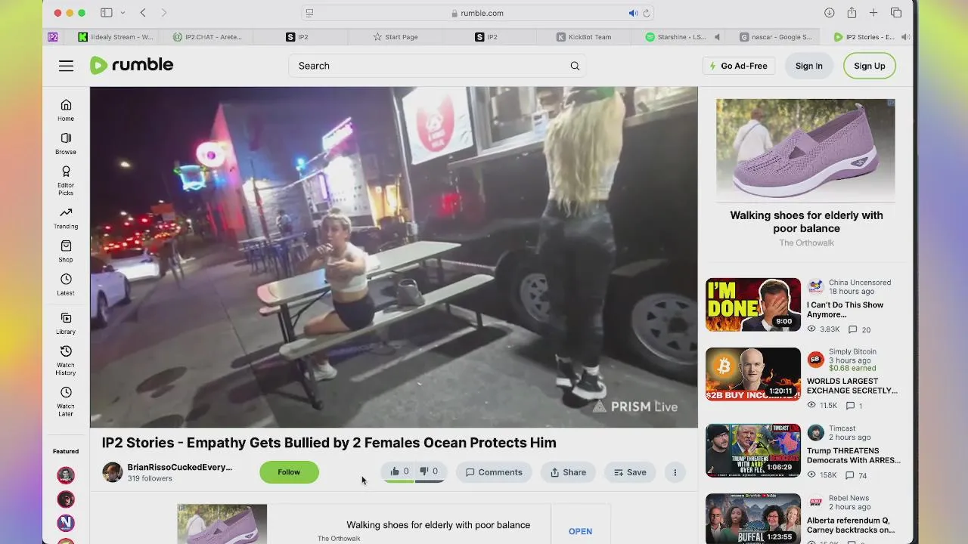Open the featured channel with N avatar
Image resolution: width=968 pixels, height=544 pixels.
point(66,522)
